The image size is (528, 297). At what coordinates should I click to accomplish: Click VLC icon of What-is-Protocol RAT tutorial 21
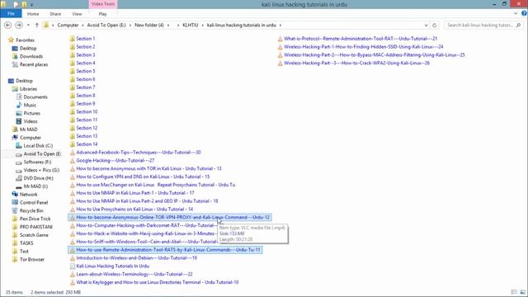coord(280,39)
